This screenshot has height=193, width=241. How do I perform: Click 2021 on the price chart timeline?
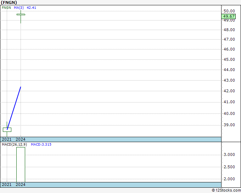[7, 139]
